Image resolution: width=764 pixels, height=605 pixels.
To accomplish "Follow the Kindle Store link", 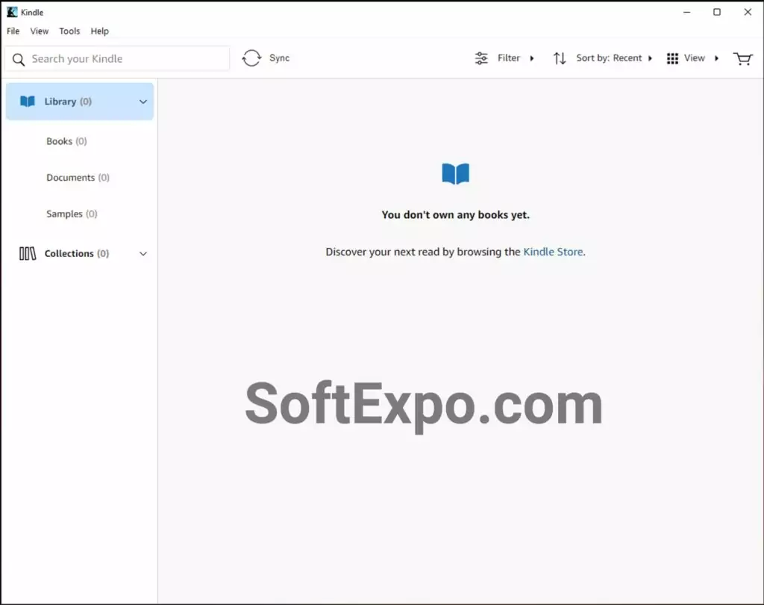I will (553, 252).
